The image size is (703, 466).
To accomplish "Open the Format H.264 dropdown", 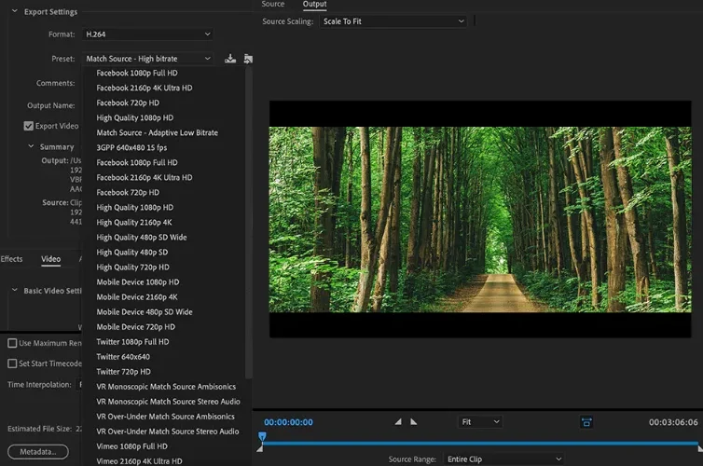I will pyautogui.click(x=147, y=34).
